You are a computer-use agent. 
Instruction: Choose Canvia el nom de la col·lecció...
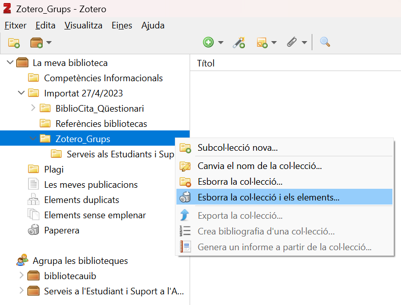click(x=284, y=166)
